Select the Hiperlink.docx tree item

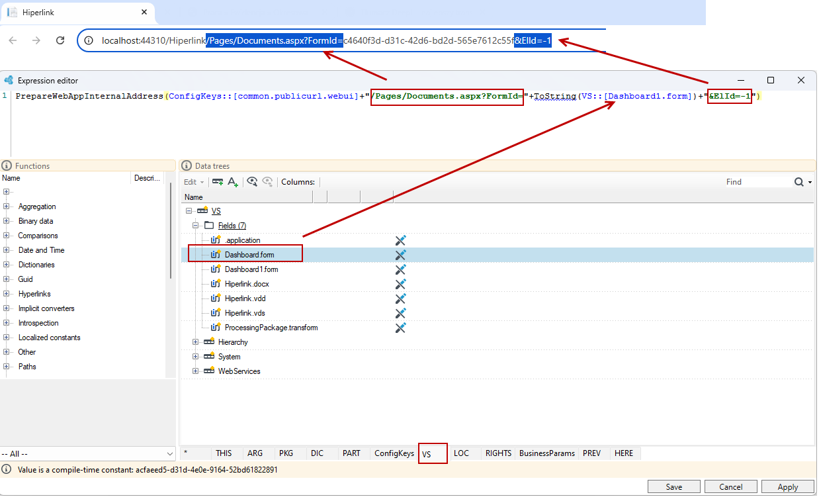click(x=247, y=284)
